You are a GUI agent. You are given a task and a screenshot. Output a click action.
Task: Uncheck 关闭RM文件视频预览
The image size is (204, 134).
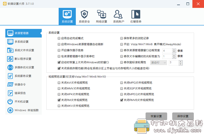(x=59, y=100)
